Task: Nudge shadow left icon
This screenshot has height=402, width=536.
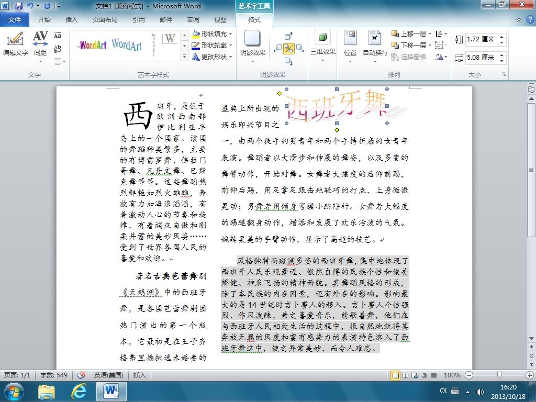Action: coord(277,49)
